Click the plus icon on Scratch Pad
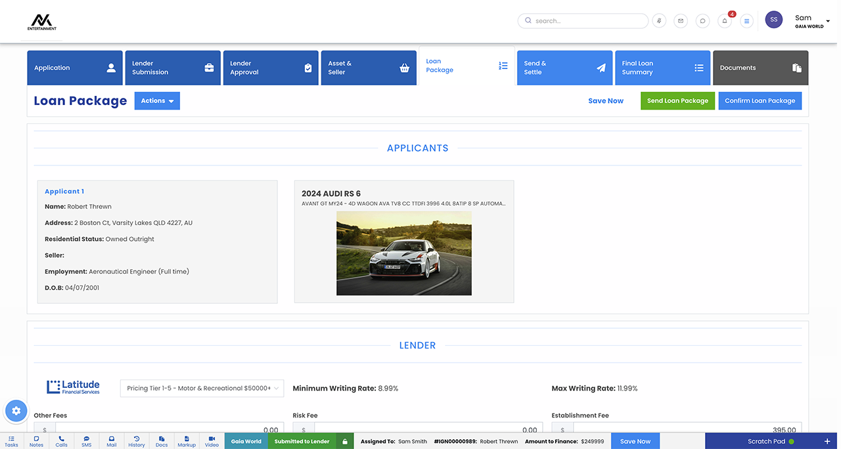 point(827,441)
